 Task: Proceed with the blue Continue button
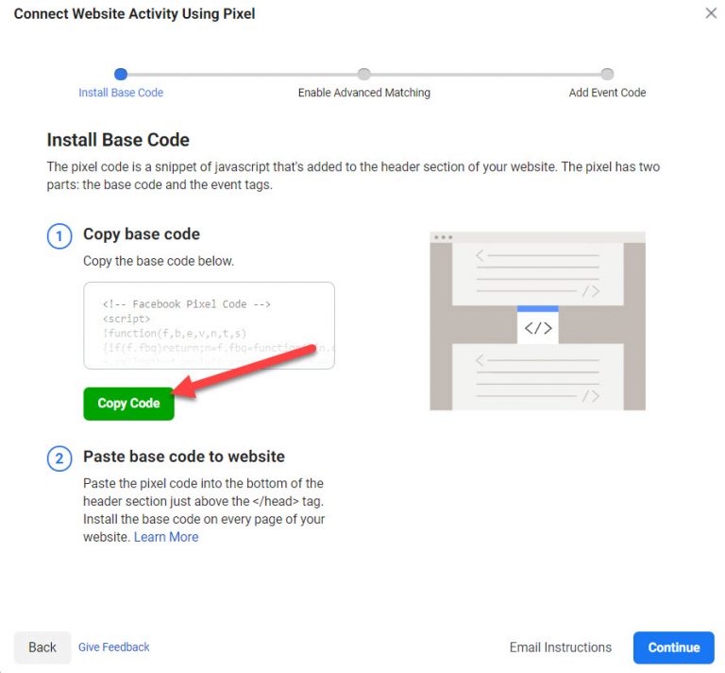(x=674, y=647)
